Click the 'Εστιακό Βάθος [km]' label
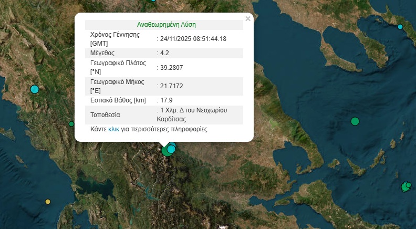 pos(118,100)
